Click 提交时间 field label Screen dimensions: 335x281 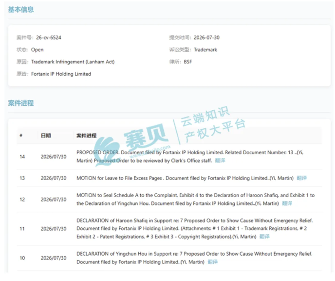click(180, 38)
